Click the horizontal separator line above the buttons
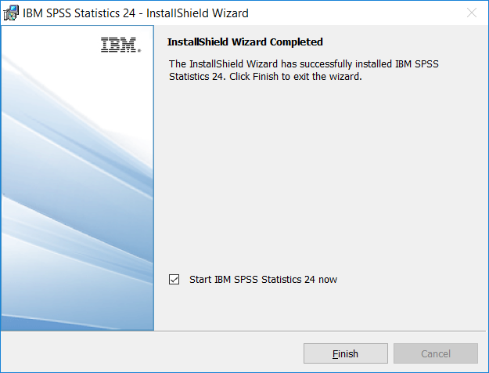 (x=320, y=331)
